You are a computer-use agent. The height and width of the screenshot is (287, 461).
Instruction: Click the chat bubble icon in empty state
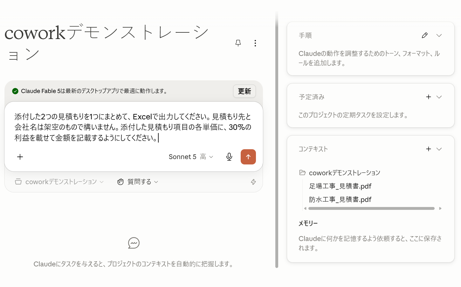point(134,243)
